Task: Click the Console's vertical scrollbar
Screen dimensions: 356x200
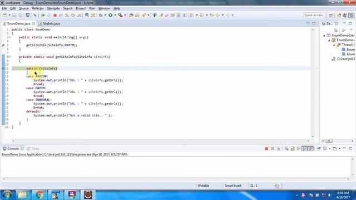Action: 353,167
